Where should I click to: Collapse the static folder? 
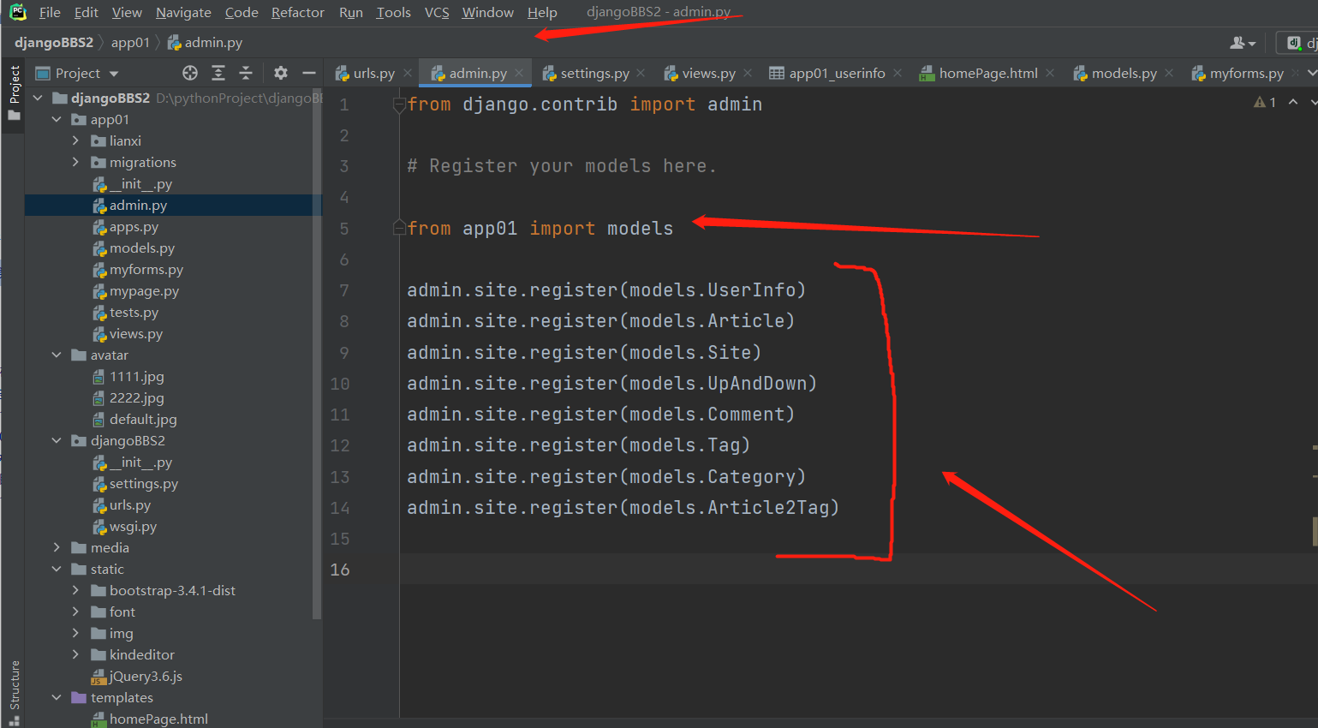point(57,570)
